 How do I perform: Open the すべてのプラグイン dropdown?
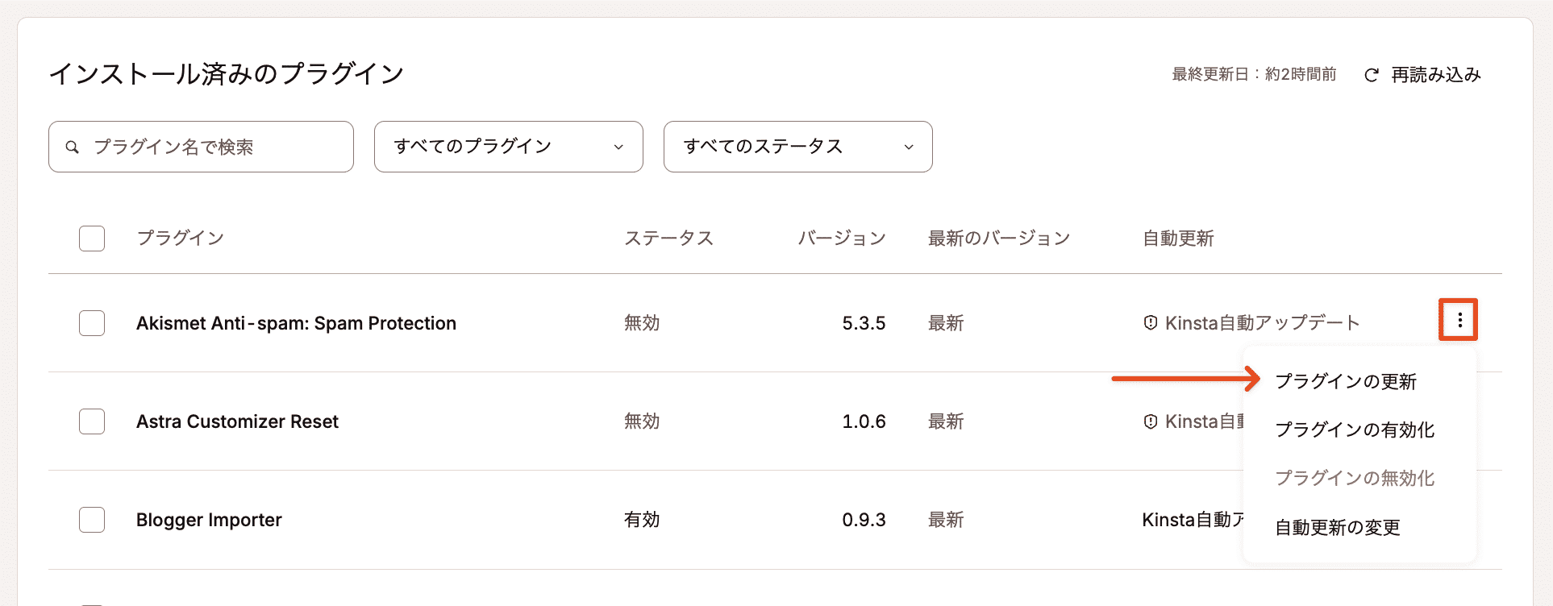[508, 146]
